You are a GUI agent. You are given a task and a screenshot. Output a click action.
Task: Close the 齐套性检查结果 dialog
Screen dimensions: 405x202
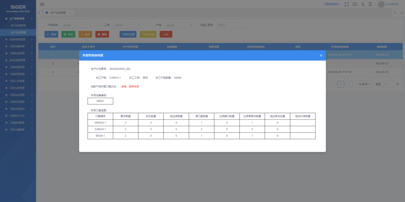point(321,55)
